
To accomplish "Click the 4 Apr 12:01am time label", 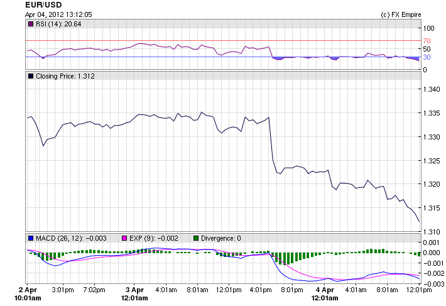I will [x=325, y=294].
